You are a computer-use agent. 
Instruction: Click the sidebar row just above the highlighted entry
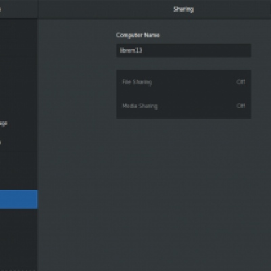[18, 180]
